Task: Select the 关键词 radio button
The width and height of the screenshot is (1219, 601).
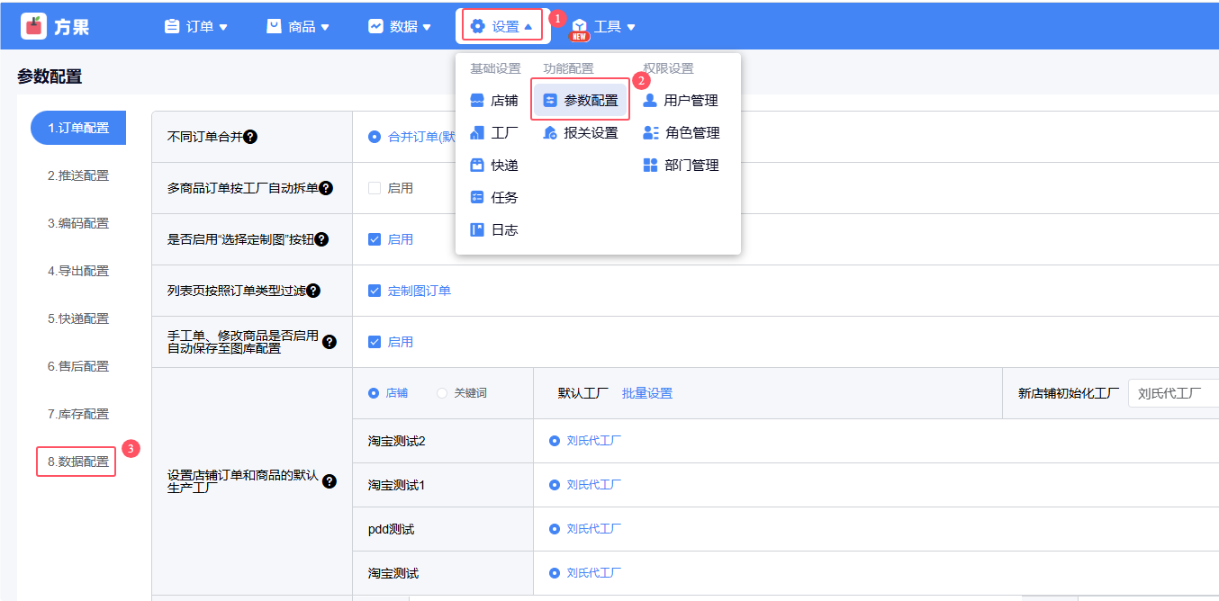Action: (442, 393)
